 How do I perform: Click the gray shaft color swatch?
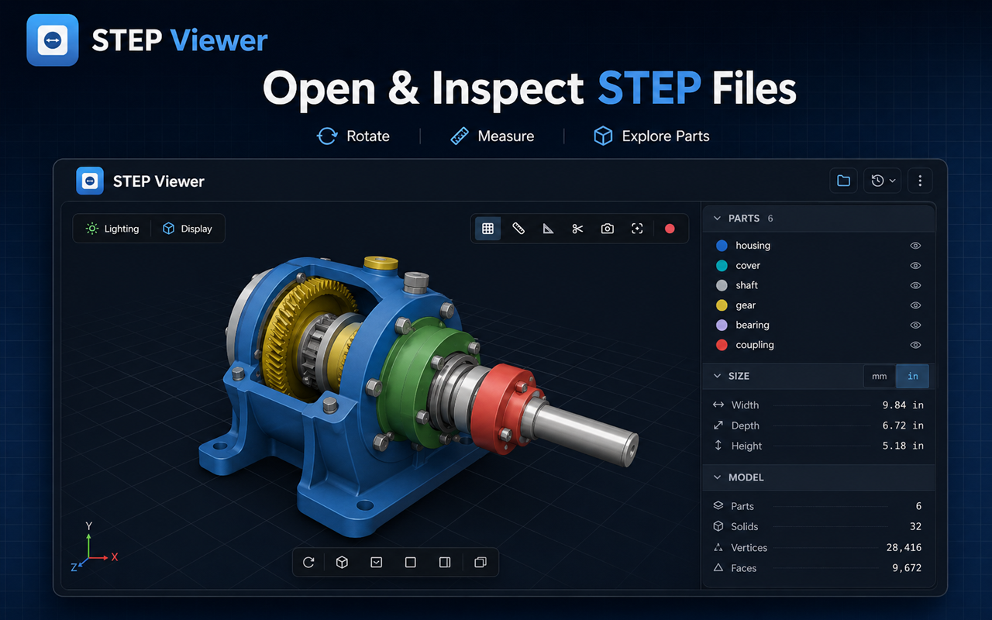(722, 285)
